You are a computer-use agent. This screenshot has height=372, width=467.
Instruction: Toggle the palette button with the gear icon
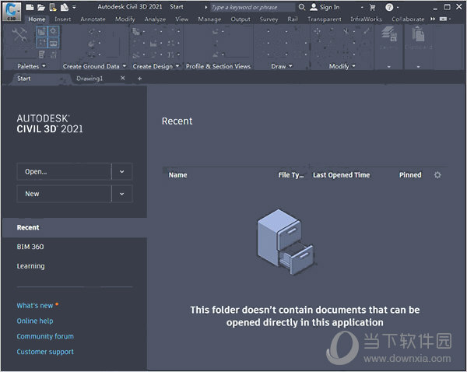pos(53,31)
